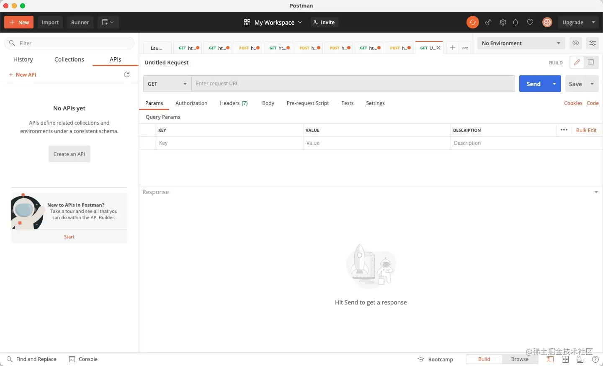This screenshot has width=603, height=366.
Task: Click the workspace grid icon
Action: click(x=247, y=22)
